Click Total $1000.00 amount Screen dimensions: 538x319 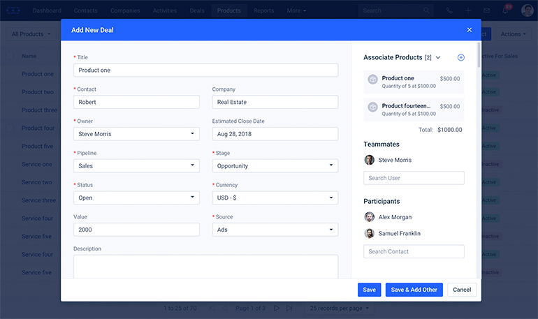pyautogui.click(x=450, y=130)
